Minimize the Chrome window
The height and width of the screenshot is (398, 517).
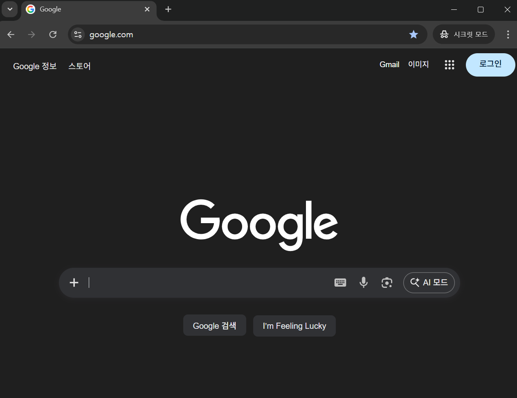(x=454, y=9)
